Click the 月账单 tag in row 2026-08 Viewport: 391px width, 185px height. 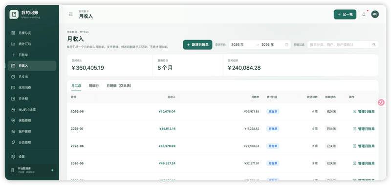[273, 112]
